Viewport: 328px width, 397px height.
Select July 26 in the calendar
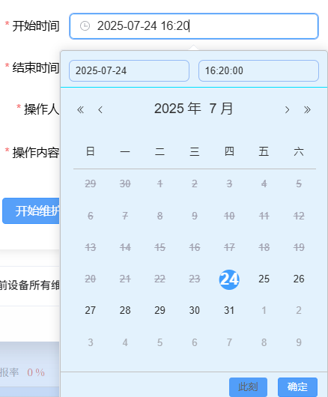coord(299,279)
